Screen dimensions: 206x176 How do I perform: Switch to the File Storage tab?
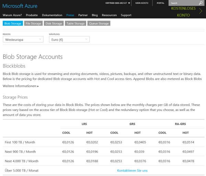click(x=33, y=24)
